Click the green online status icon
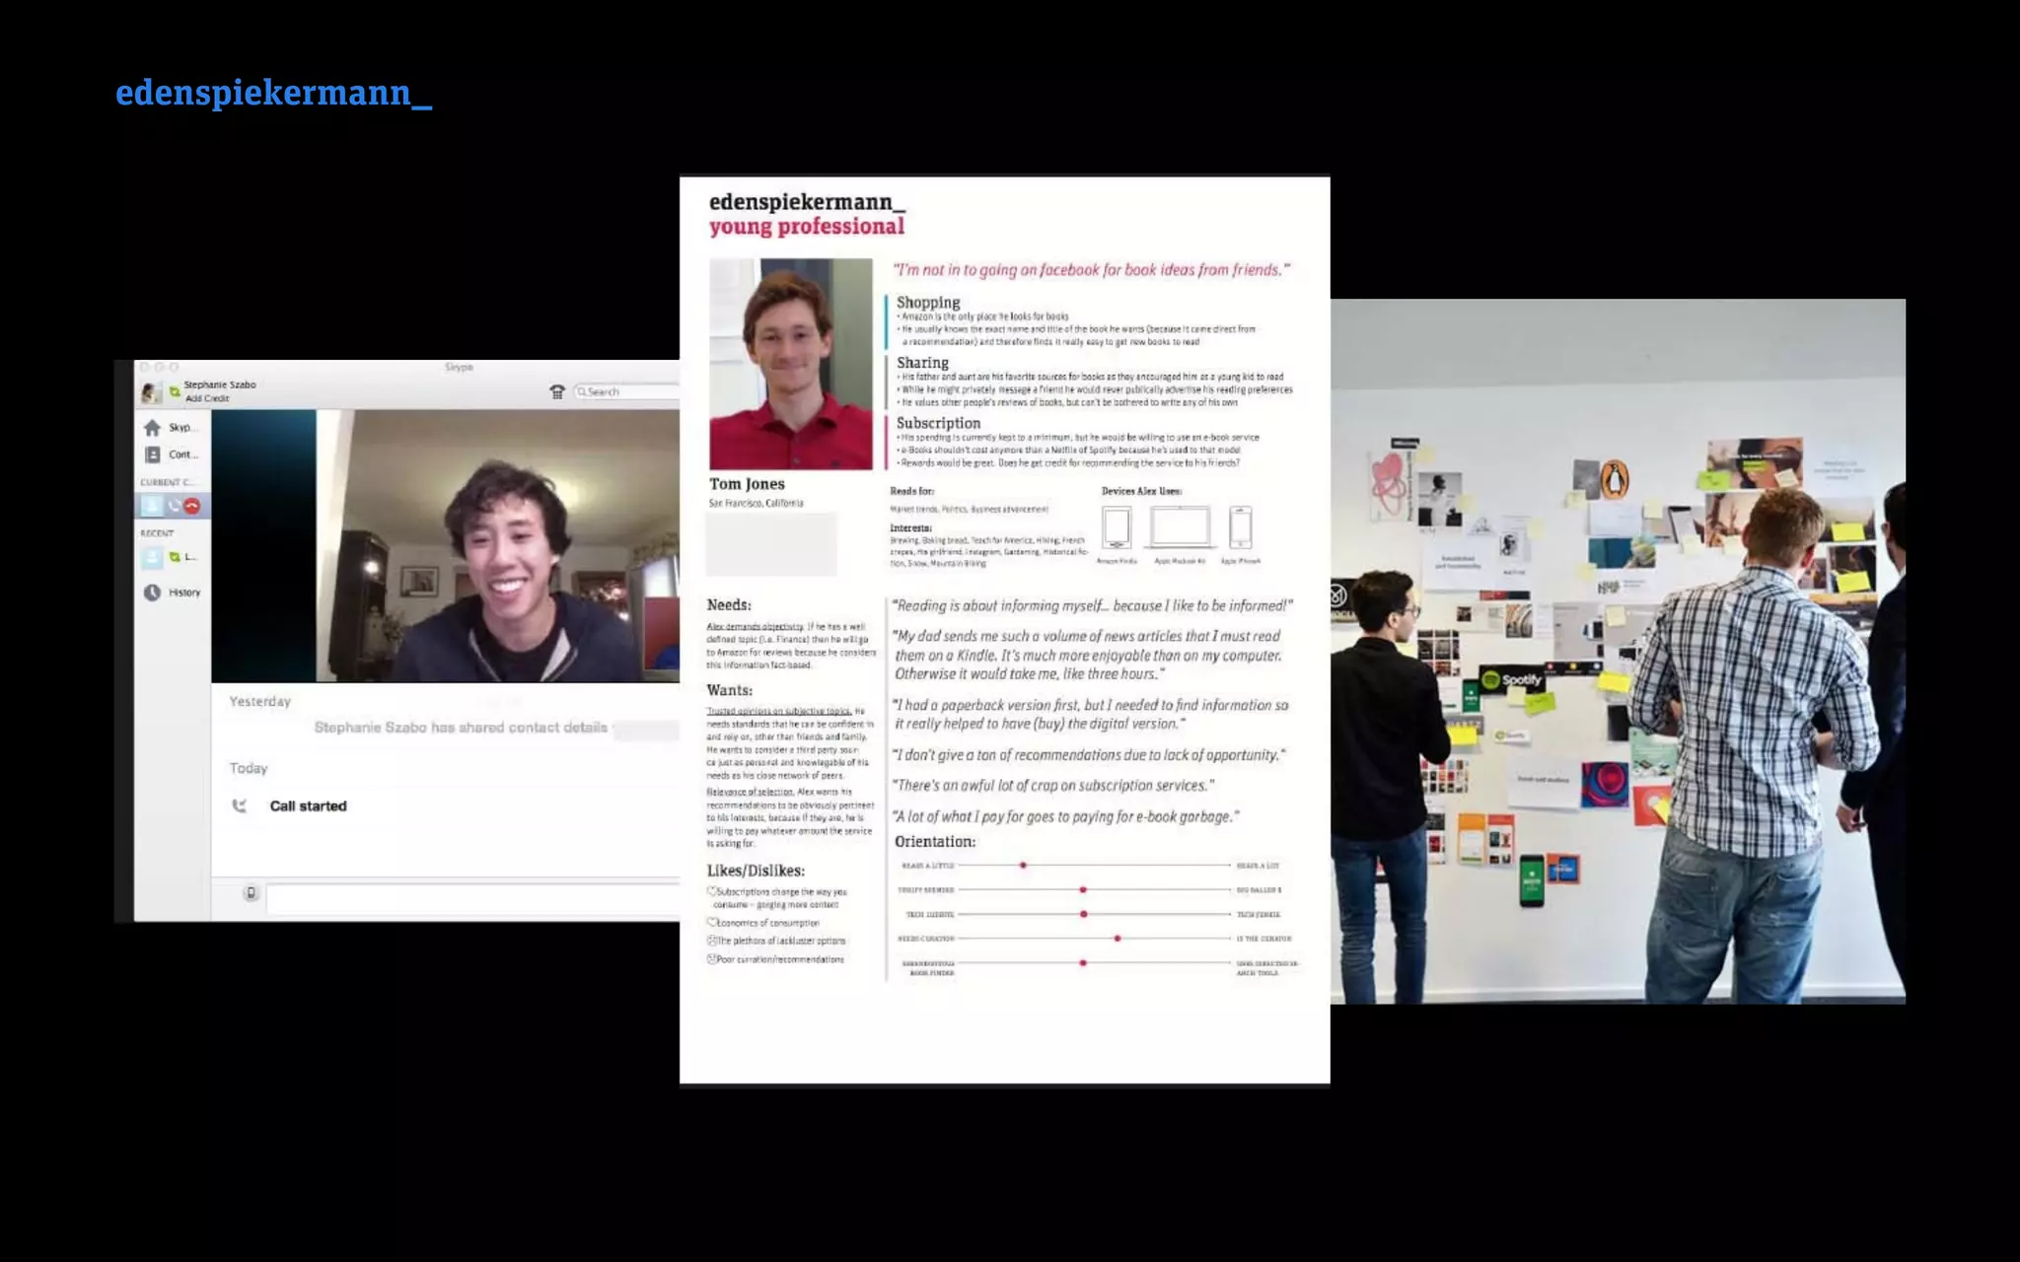 point(175,391)
